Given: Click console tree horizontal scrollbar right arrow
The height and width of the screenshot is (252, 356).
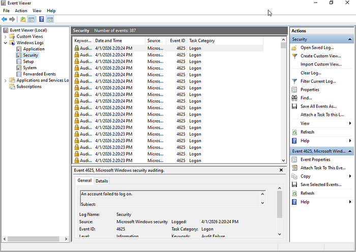Looking at the screenshot, I should pos(66,239).
